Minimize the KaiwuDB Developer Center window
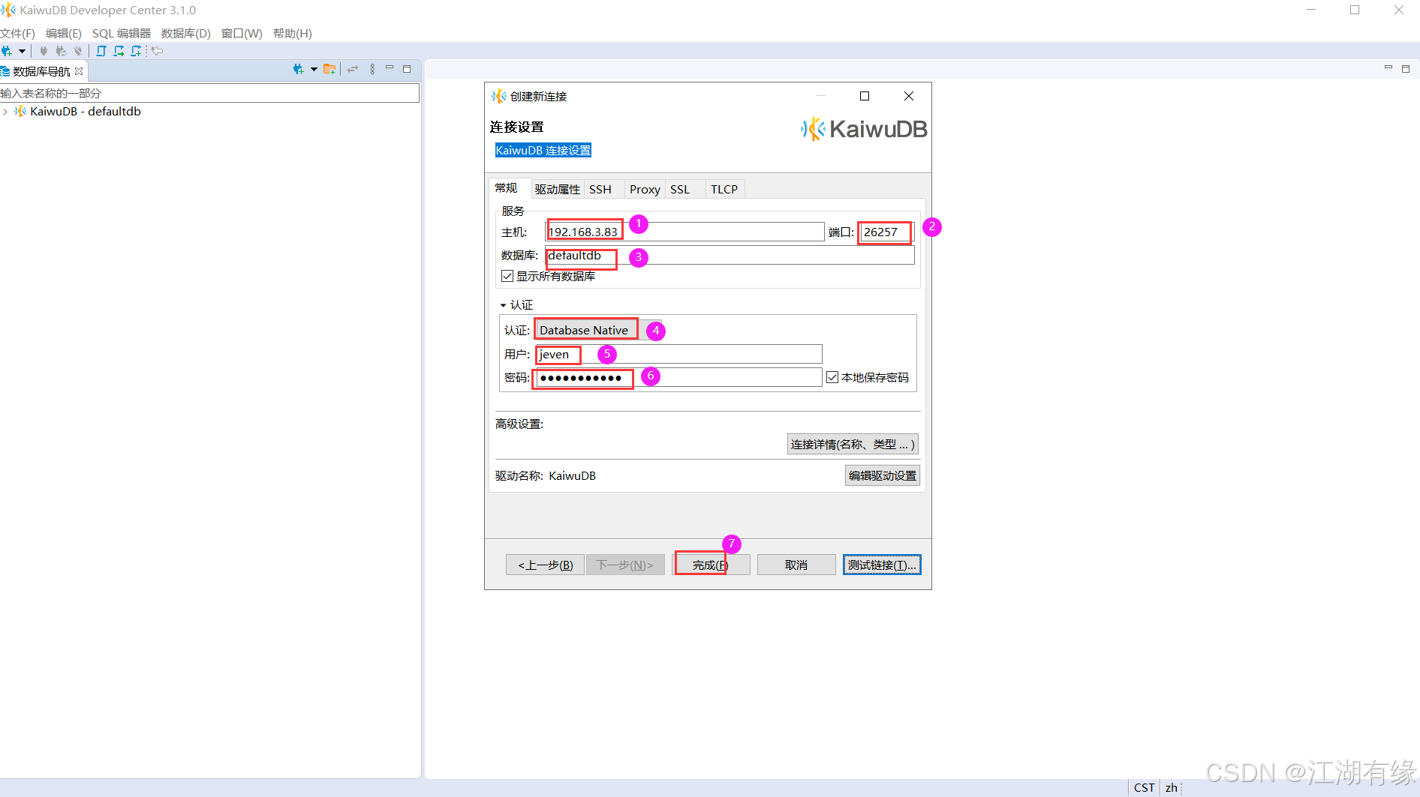This screenshot has height=797, width=1420. (x=1311, y=10)
